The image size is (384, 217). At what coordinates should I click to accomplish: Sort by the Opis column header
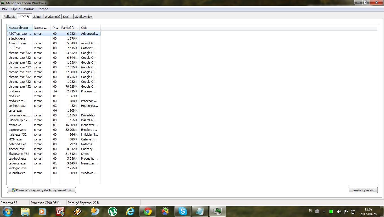pos(90,28)
